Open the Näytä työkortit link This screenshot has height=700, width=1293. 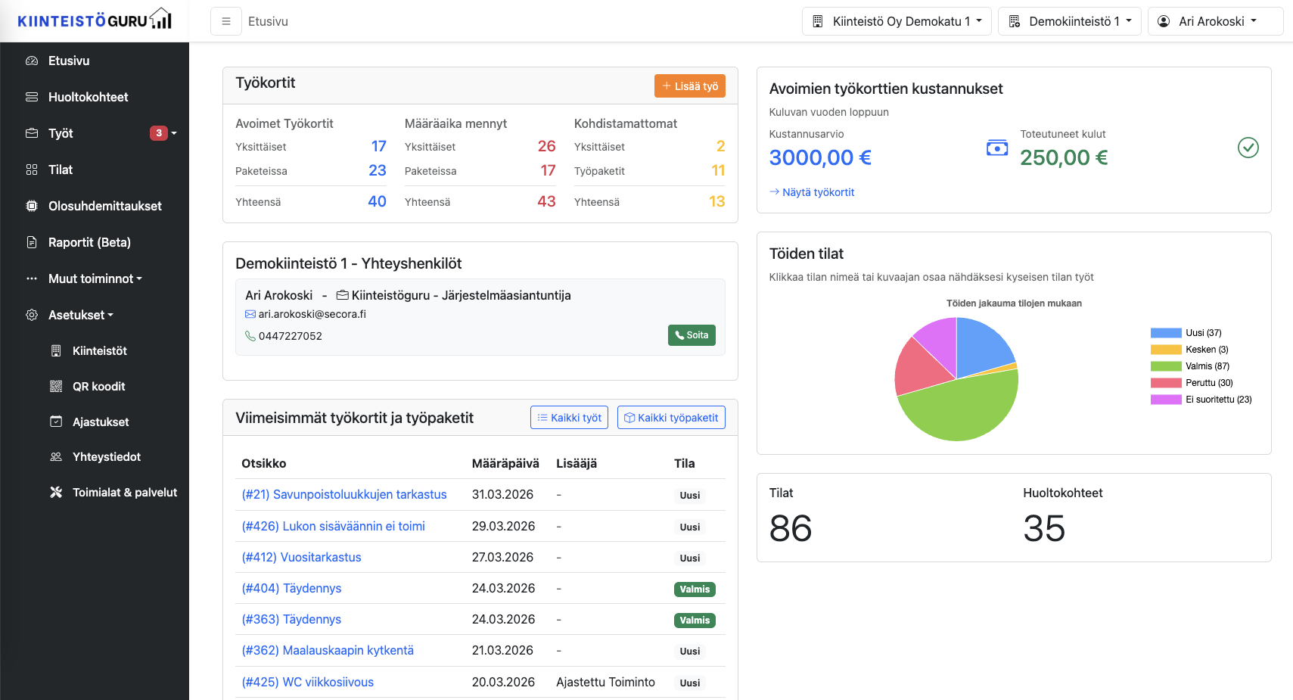click(x=812, y=192)
